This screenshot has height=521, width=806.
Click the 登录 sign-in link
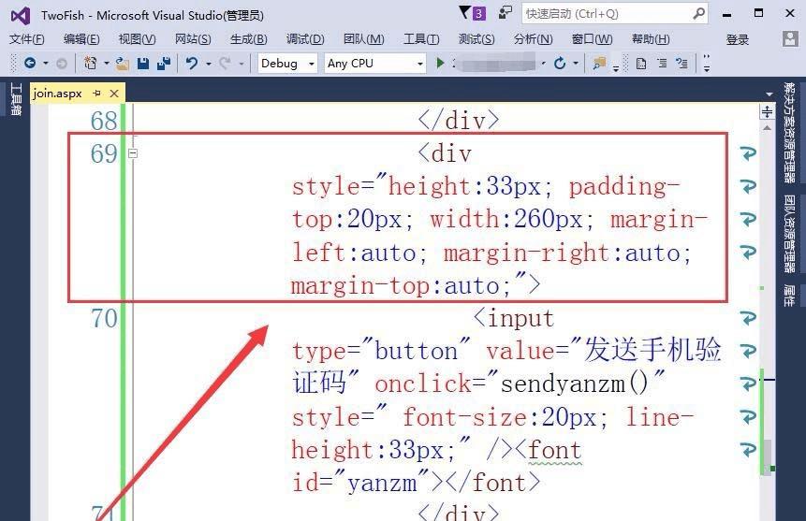[x=737, y=39]
